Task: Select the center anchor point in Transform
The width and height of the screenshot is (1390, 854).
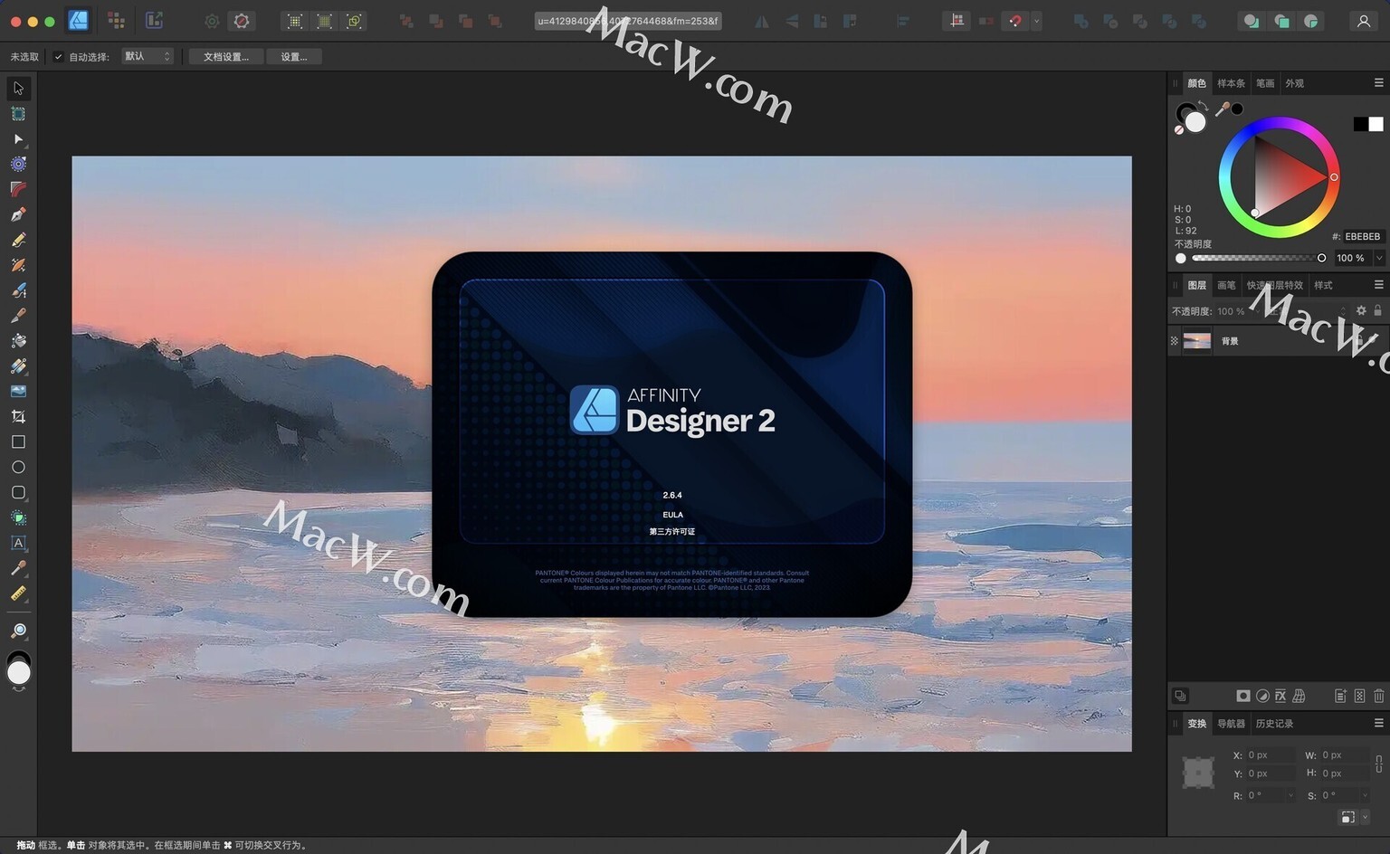Action: (1199, 773)
